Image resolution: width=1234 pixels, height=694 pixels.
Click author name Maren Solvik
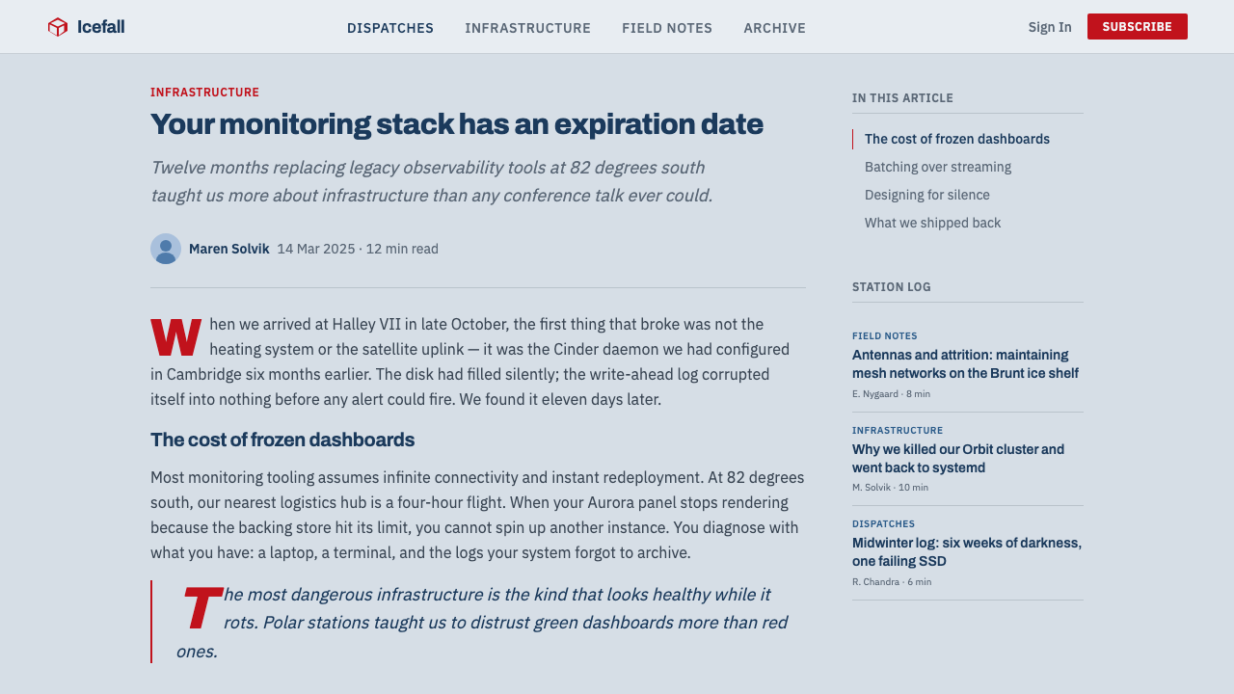(x=229, y=249)
